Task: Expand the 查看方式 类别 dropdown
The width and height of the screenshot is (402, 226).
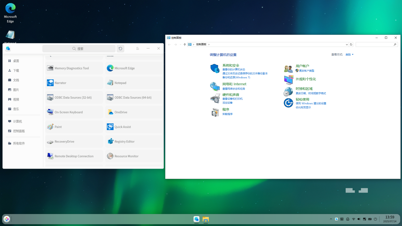Action: (350, 55)
